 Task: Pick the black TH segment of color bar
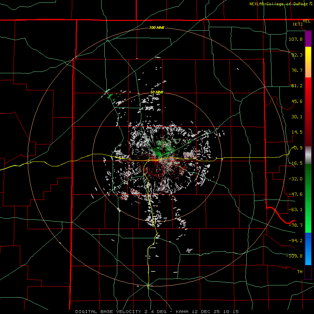coord(308,272)
